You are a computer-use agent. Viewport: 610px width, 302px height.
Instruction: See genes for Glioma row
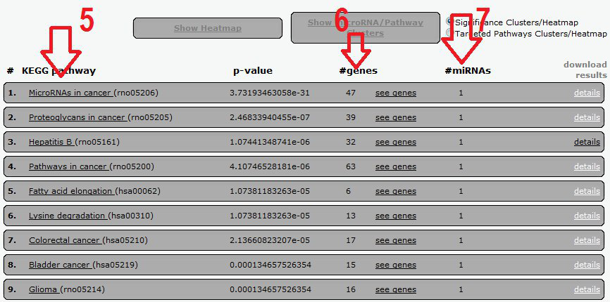click(x=395, y=289)
